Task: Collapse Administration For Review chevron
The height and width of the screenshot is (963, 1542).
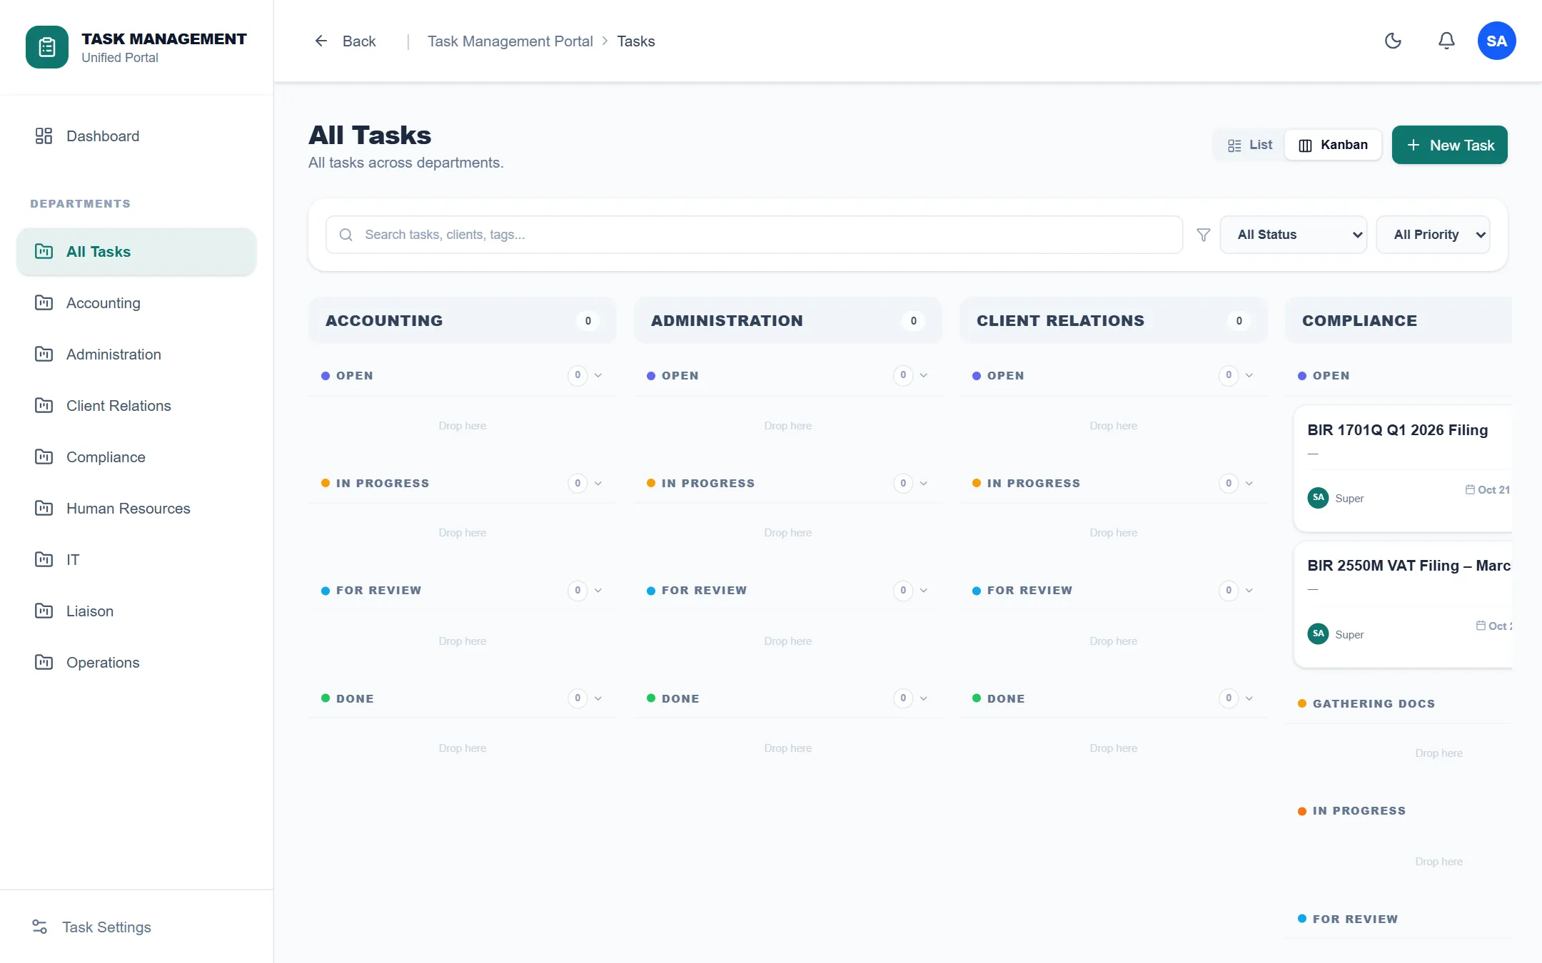Action: [924, 590]
